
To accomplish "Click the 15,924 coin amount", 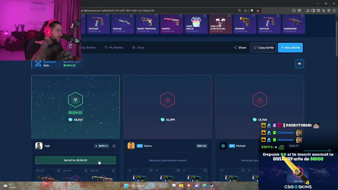I will coord(260,120).
